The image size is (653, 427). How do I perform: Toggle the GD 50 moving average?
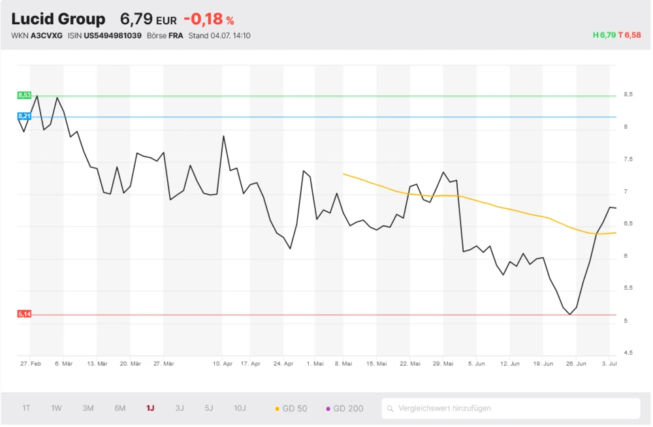click(x=291, y=409)
